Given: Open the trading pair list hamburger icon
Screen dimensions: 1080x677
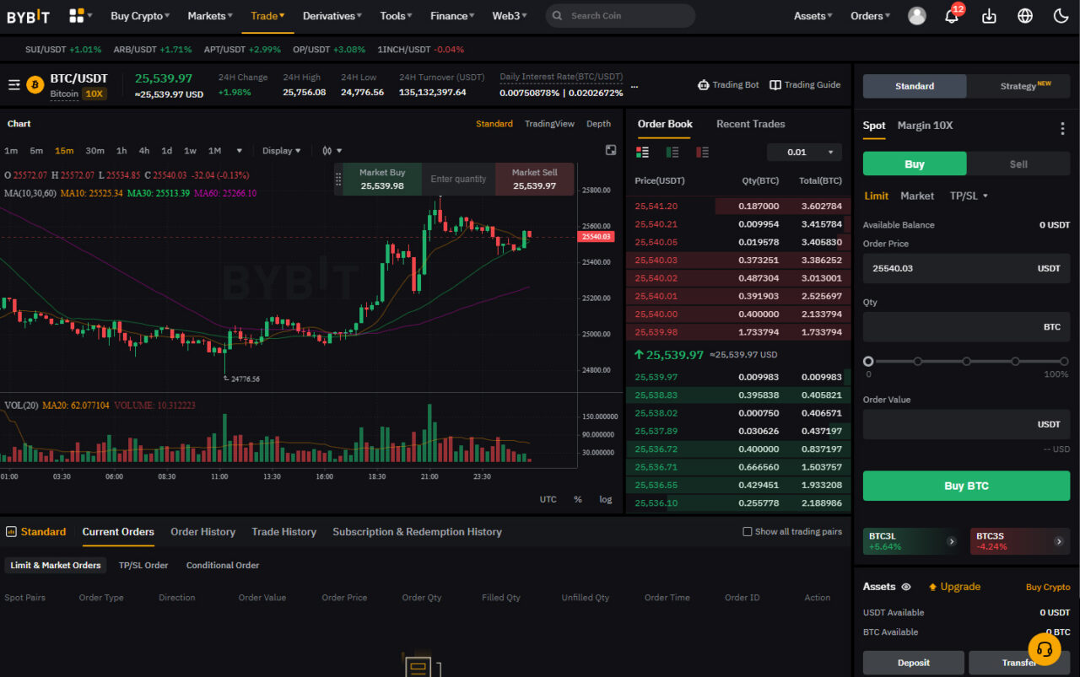Looking at the screenshot, I should point(14,84).
